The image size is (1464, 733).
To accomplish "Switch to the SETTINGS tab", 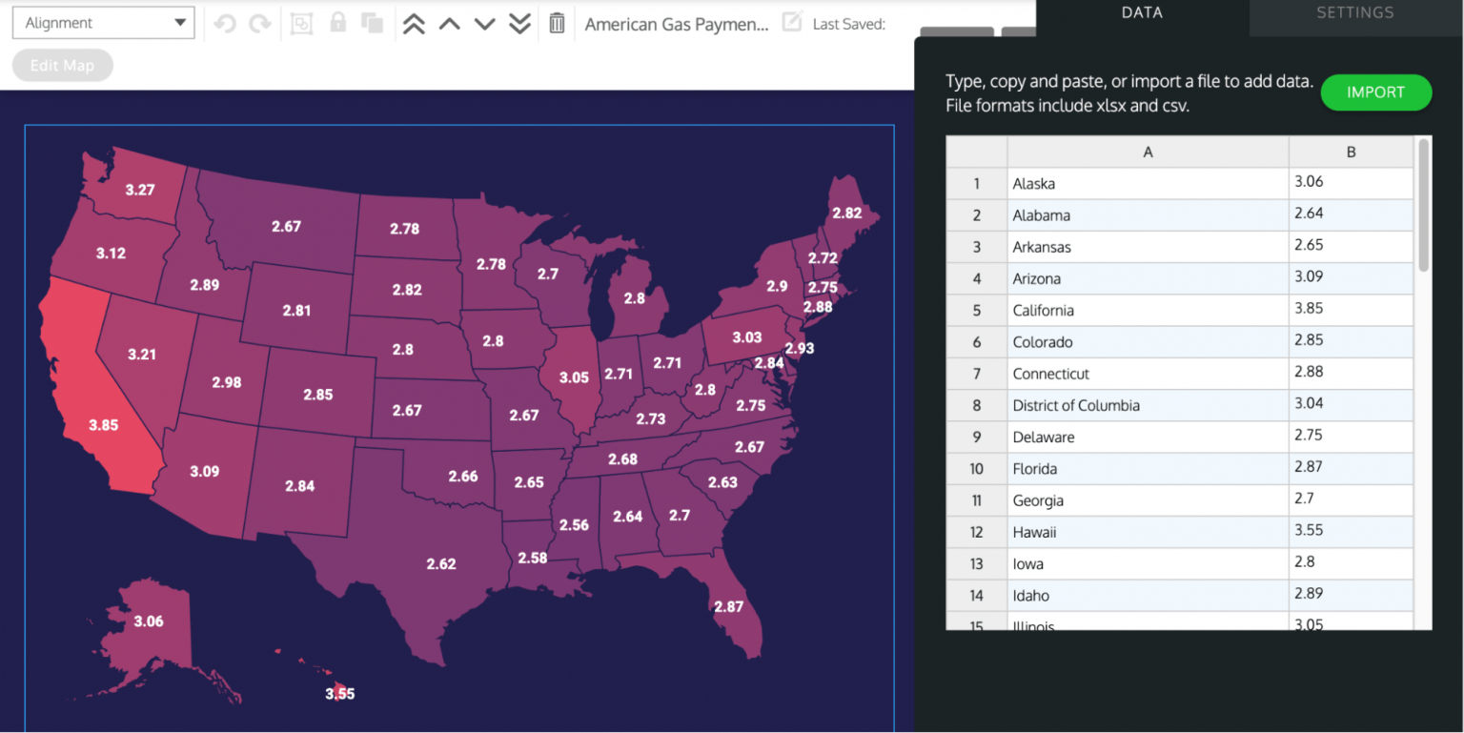I will pyautogui.click(x=1354, y=13).
